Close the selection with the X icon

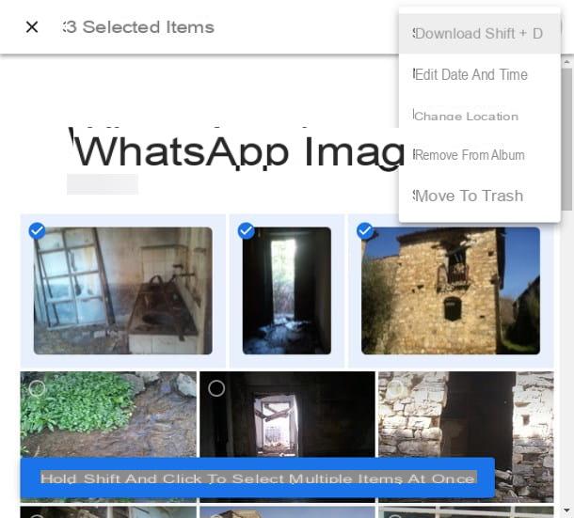click(32, 26)
